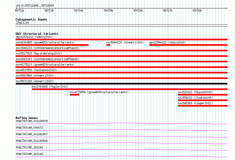Open esv2663243 1000GenomesConsortiumPhase1 entry
The width and height of the screenshot is (235, 160).
coord(48,59)
